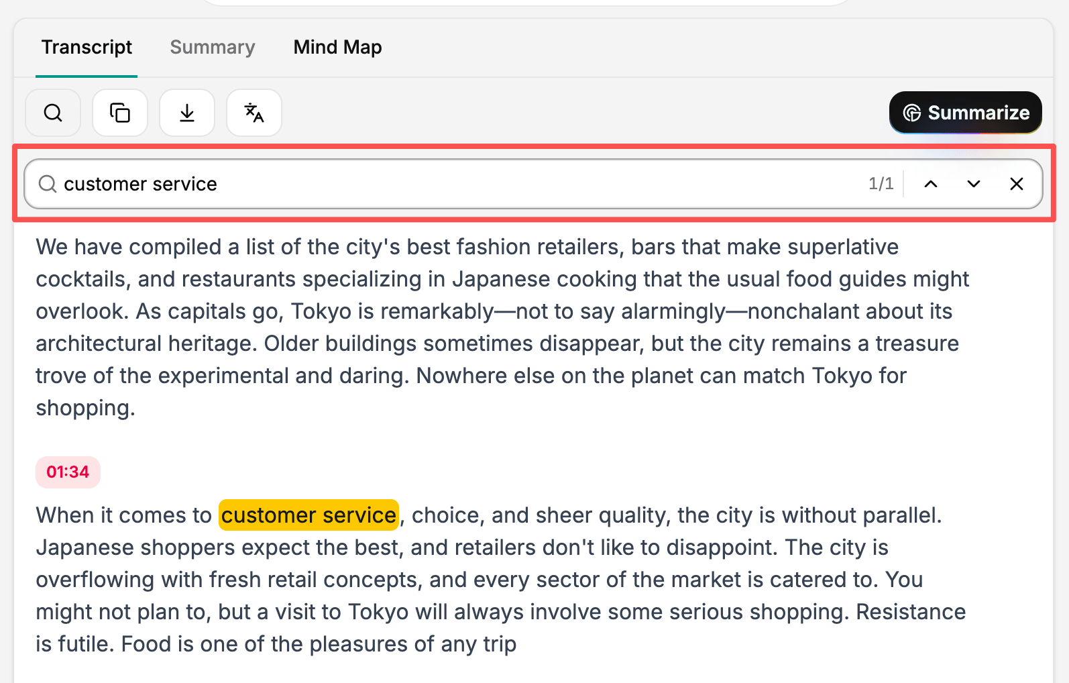This screenshot has height=683, width=1069.
Task: Open the translate transcript option
Action: tap(254, 113)
